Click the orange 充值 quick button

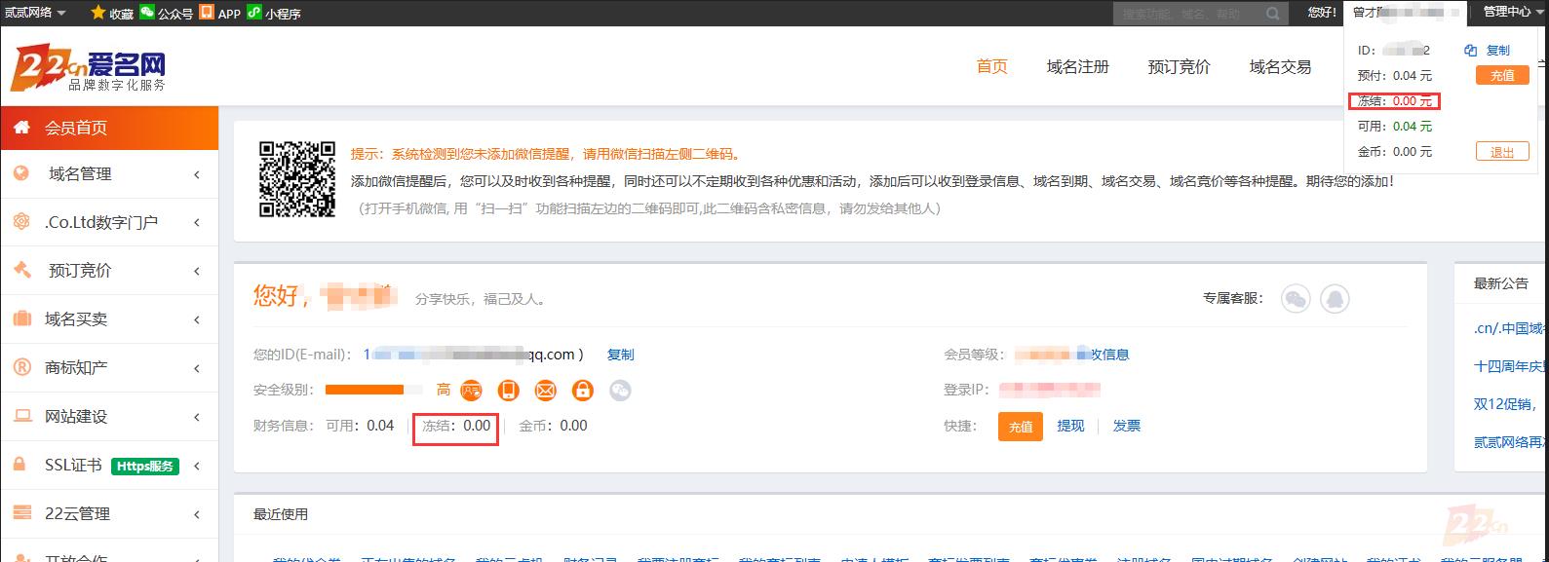(x=1021, y=427)
